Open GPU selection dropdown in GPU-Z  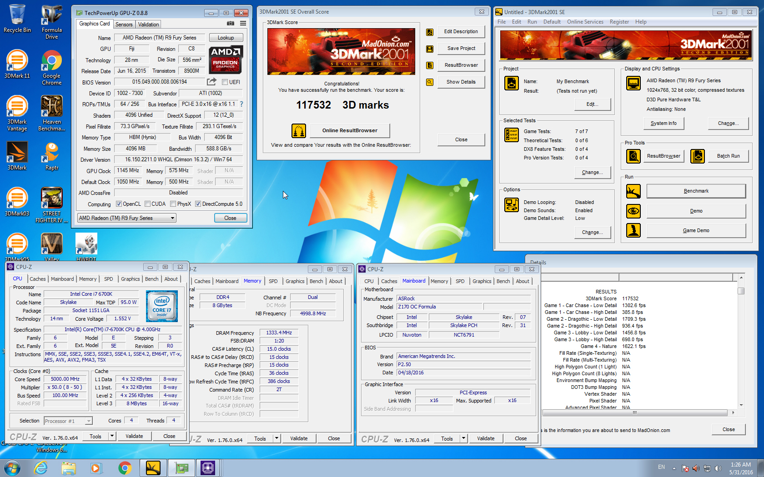[x=127, y=218]
